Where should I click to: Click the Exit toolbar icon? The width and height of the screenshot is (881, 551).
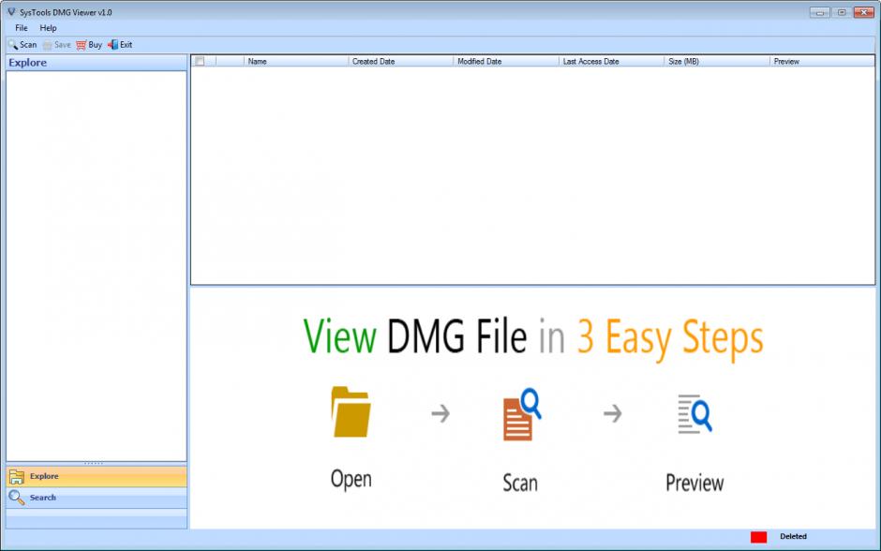tap(112, 44)
